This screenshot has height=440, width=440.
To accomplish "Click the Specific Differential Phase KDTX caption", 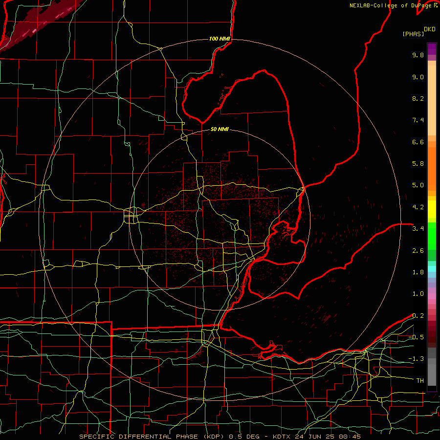I will (220, 437).
